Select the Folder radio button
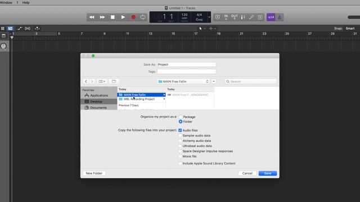Screen dimensions: 360x202 (x=181, y=122)
